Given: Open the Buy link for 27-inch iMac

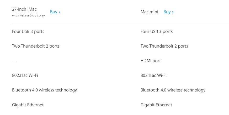Looking at the screenshot, I should tap(55, 12).
